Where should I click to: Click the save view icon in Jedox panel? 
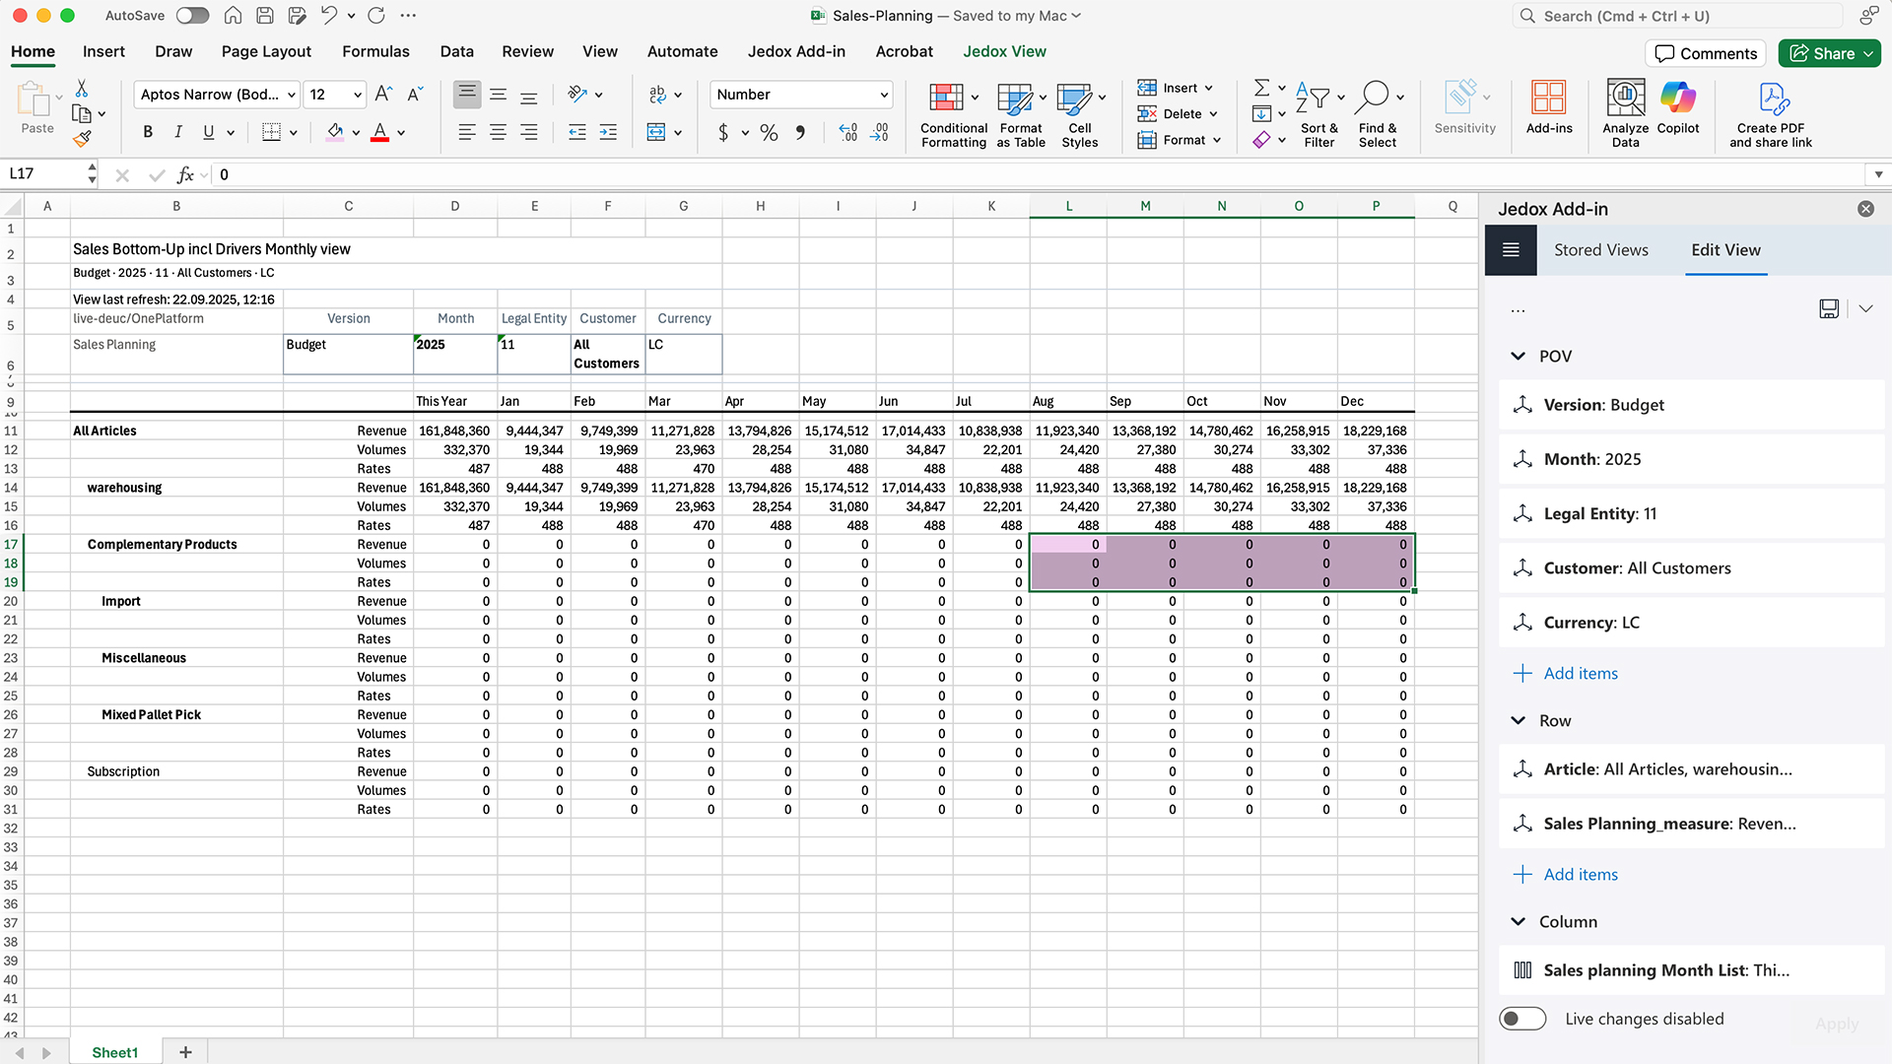(1829, 309)
